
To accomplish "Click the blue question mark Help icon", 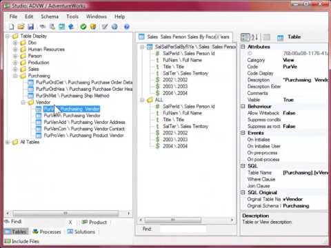I will point(127,27).
